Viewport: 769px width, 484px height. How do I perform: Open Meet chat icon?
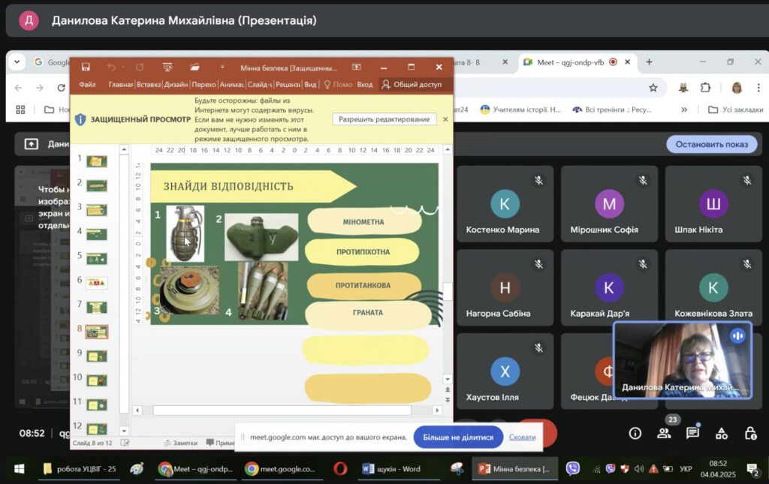tap(692, 433)
